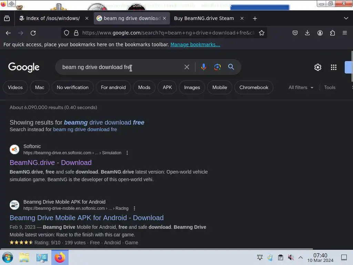
Task: Open a new browser tab
Action: (x=255, y=19)
